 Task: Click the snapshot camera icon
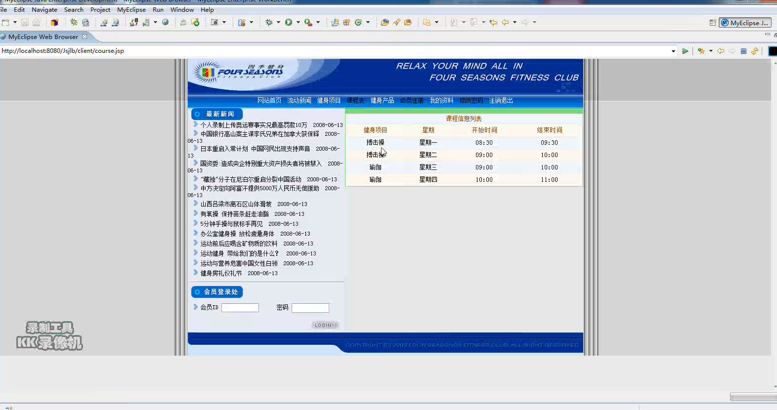tap(215, 22)
